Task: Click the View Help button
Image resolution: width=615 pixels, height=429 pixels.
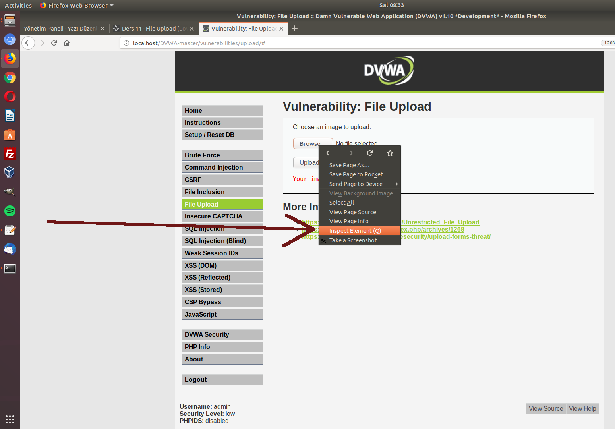Action: pos(582,409)
